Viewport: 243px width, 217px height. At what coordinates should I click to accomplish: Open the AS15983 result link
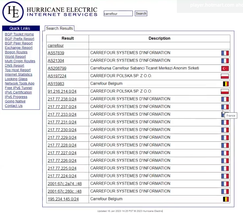click(x=56, y=84)
